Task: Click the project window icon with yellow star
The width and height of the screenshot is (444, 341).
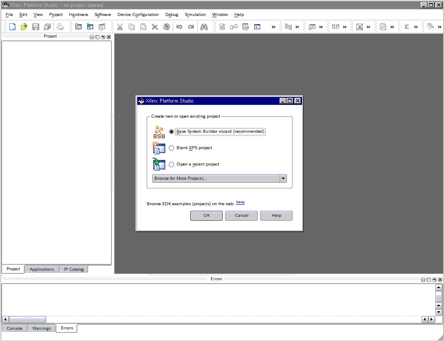Action: 79,27
